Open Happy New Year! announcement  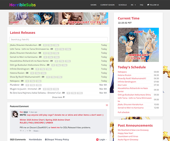125,133
